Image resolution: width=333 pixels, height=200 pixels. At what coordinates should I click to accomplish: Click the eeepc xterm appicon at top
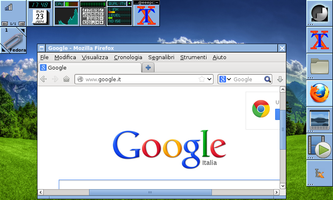click(x=147, y=13)
